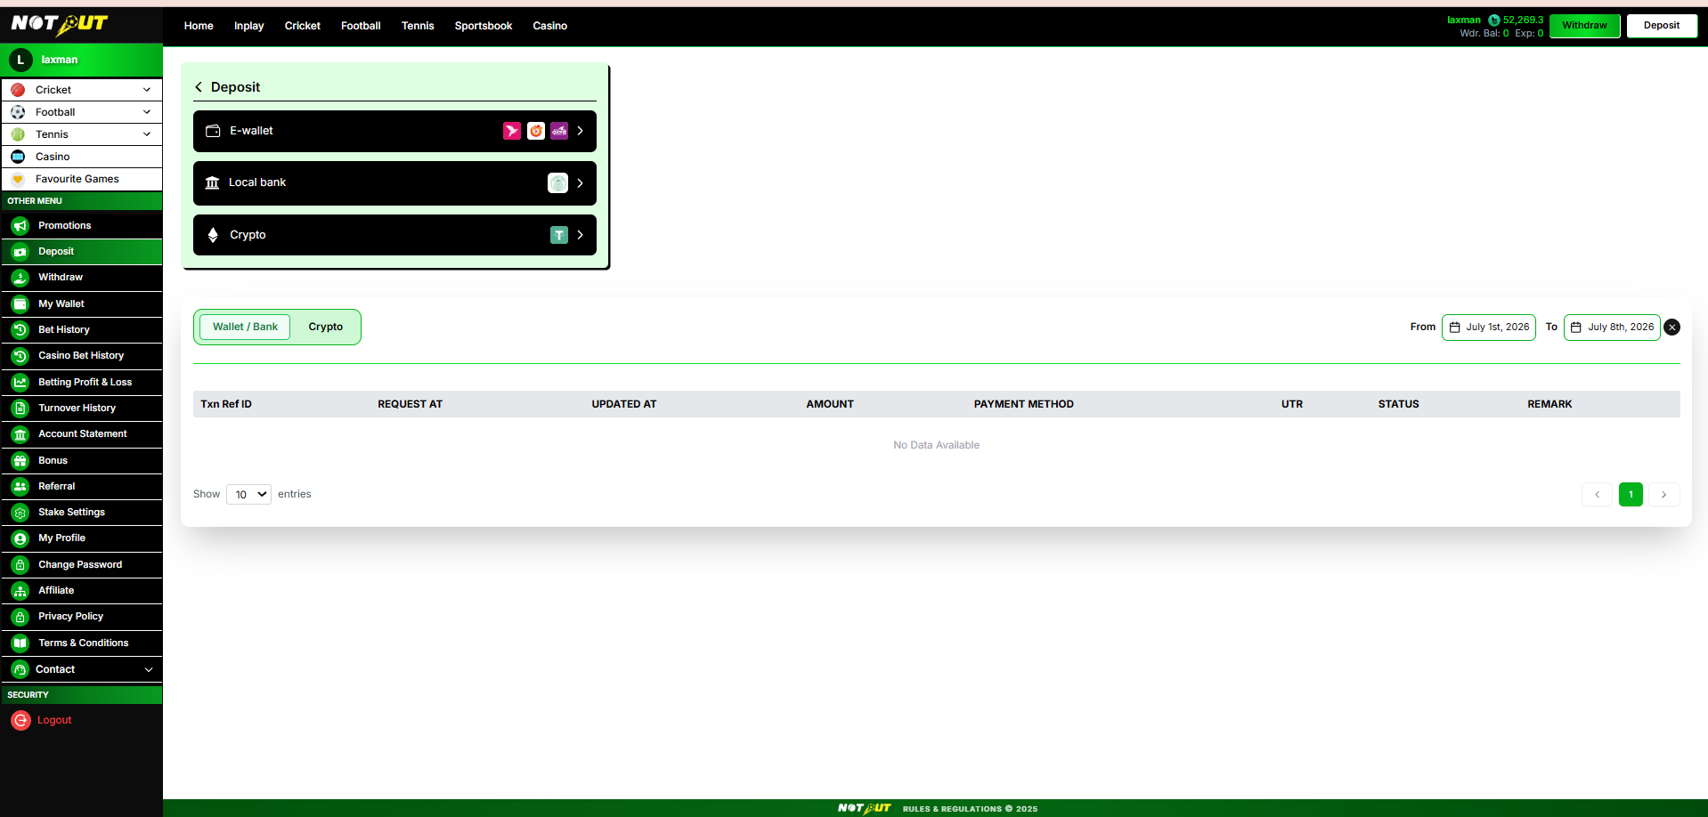Switch to Crypto history tab
The height and width of the screenshot is (817, 1708).
326,327
